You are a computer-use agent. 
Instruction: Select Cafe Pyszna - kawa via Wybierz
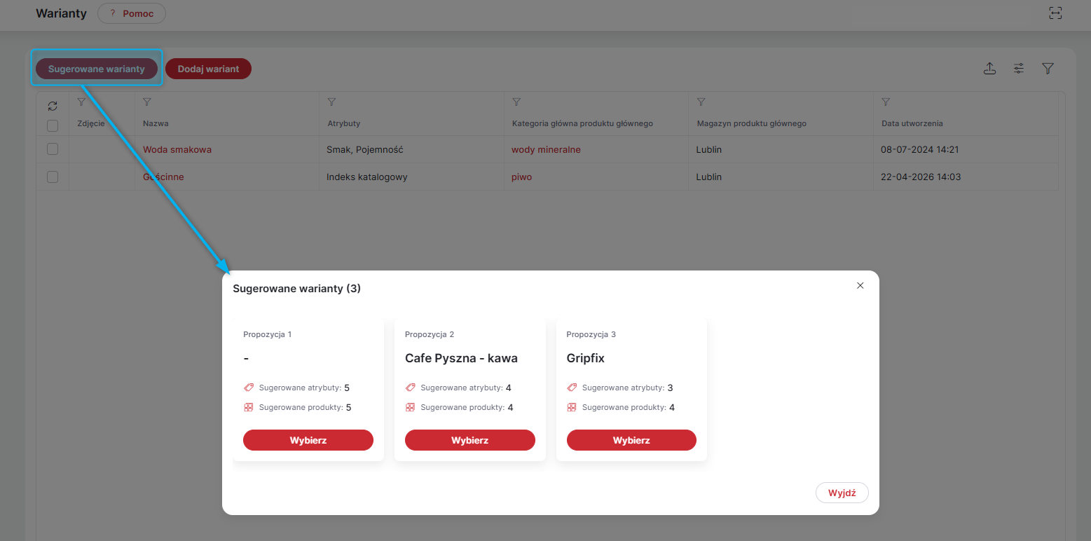point(470,440)
